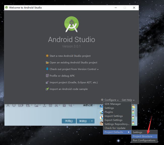Click the GIF icon in chat toolbar
The image size is (164, 145).
pos(21,105)
